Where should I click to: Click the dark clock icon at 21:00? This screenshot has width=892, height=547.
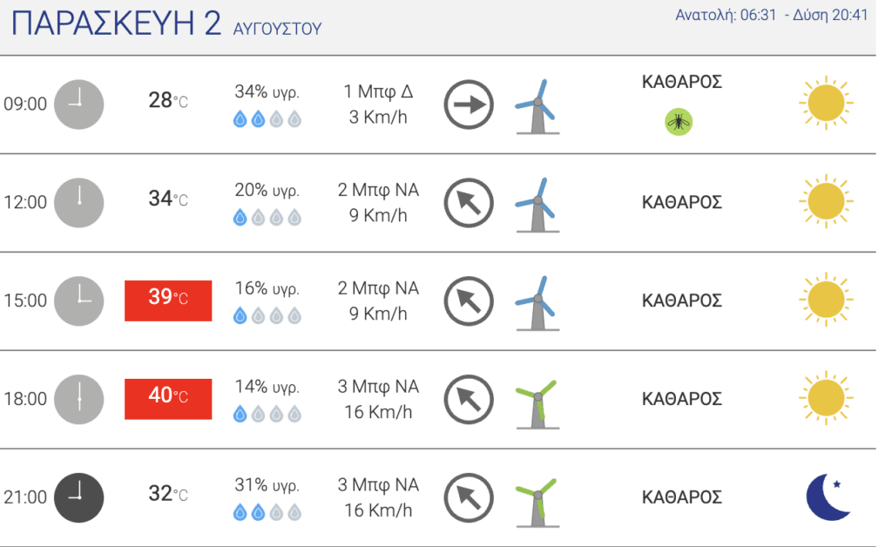click(79, 497)
